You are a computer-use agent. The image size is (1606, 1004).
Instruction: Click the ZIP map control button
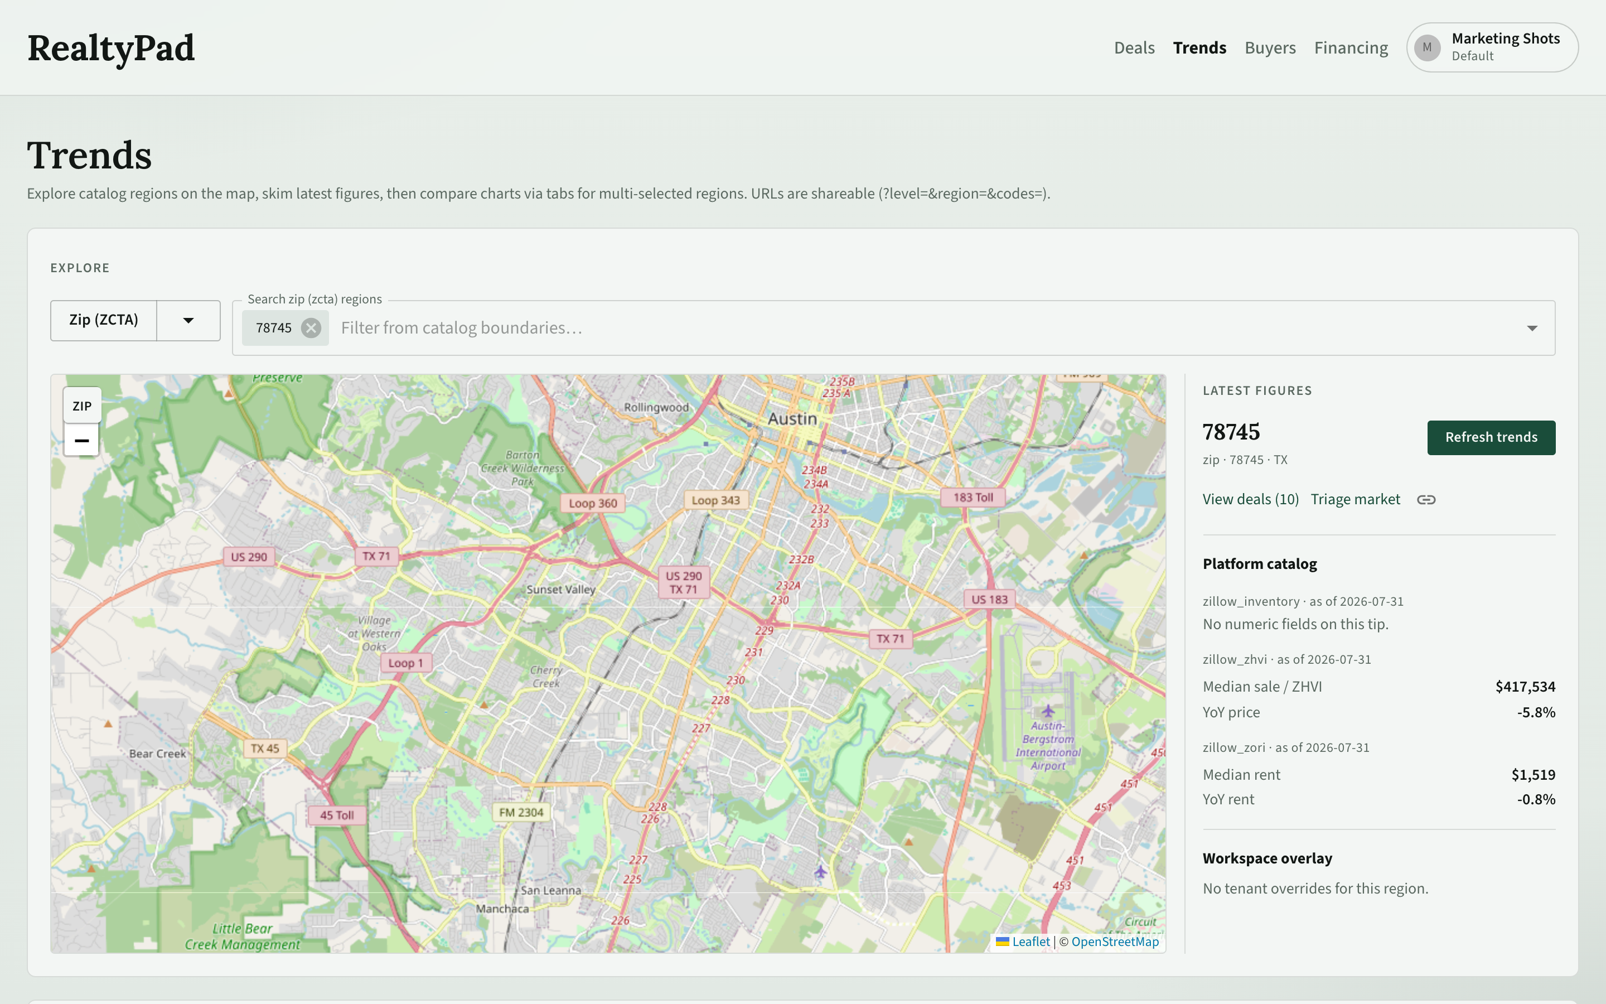coord(83,406)
